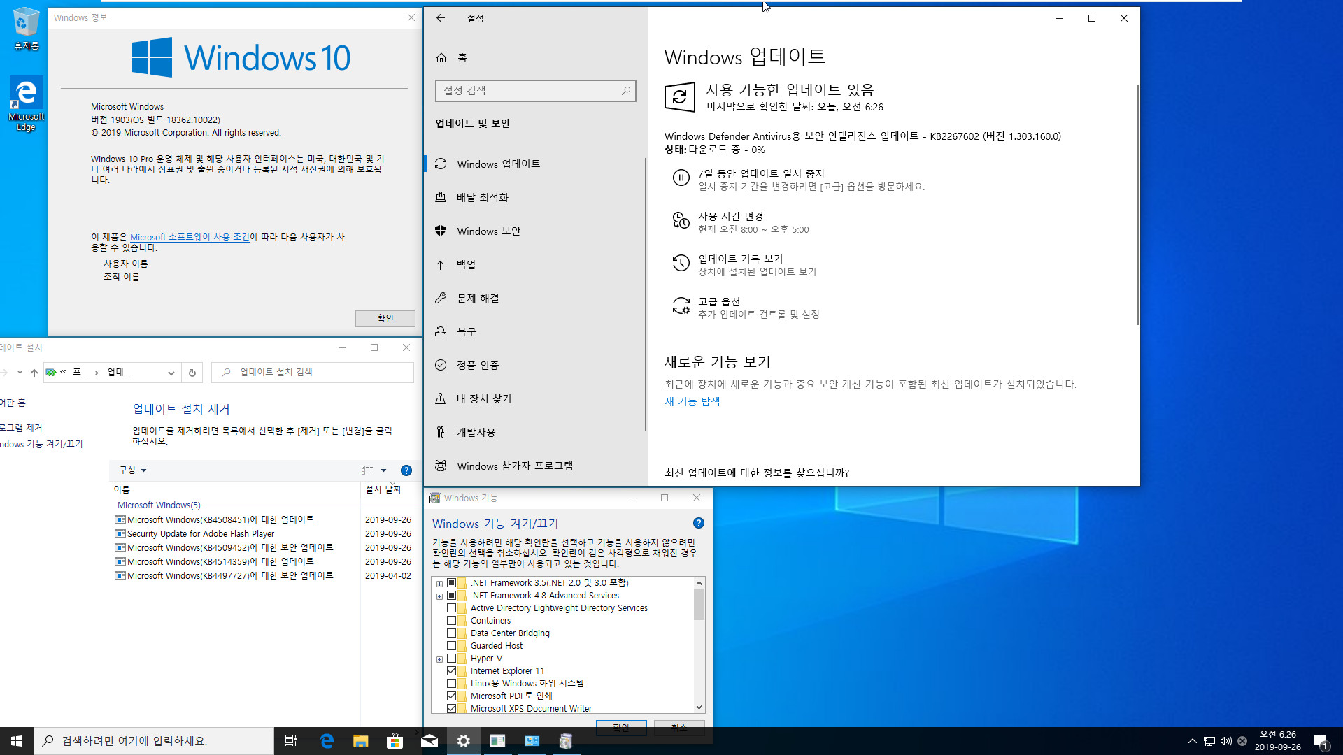1343x755 pixels.
Task: Click help icon in 업데이트 설치 제거 window
Action: click(x=406, y=470)
